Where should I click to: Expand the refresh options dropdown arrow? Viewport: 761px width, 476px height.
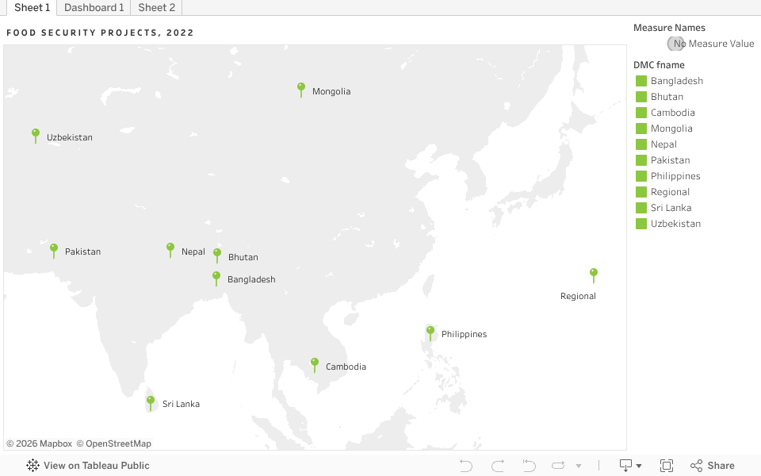(x=579, y=466)
